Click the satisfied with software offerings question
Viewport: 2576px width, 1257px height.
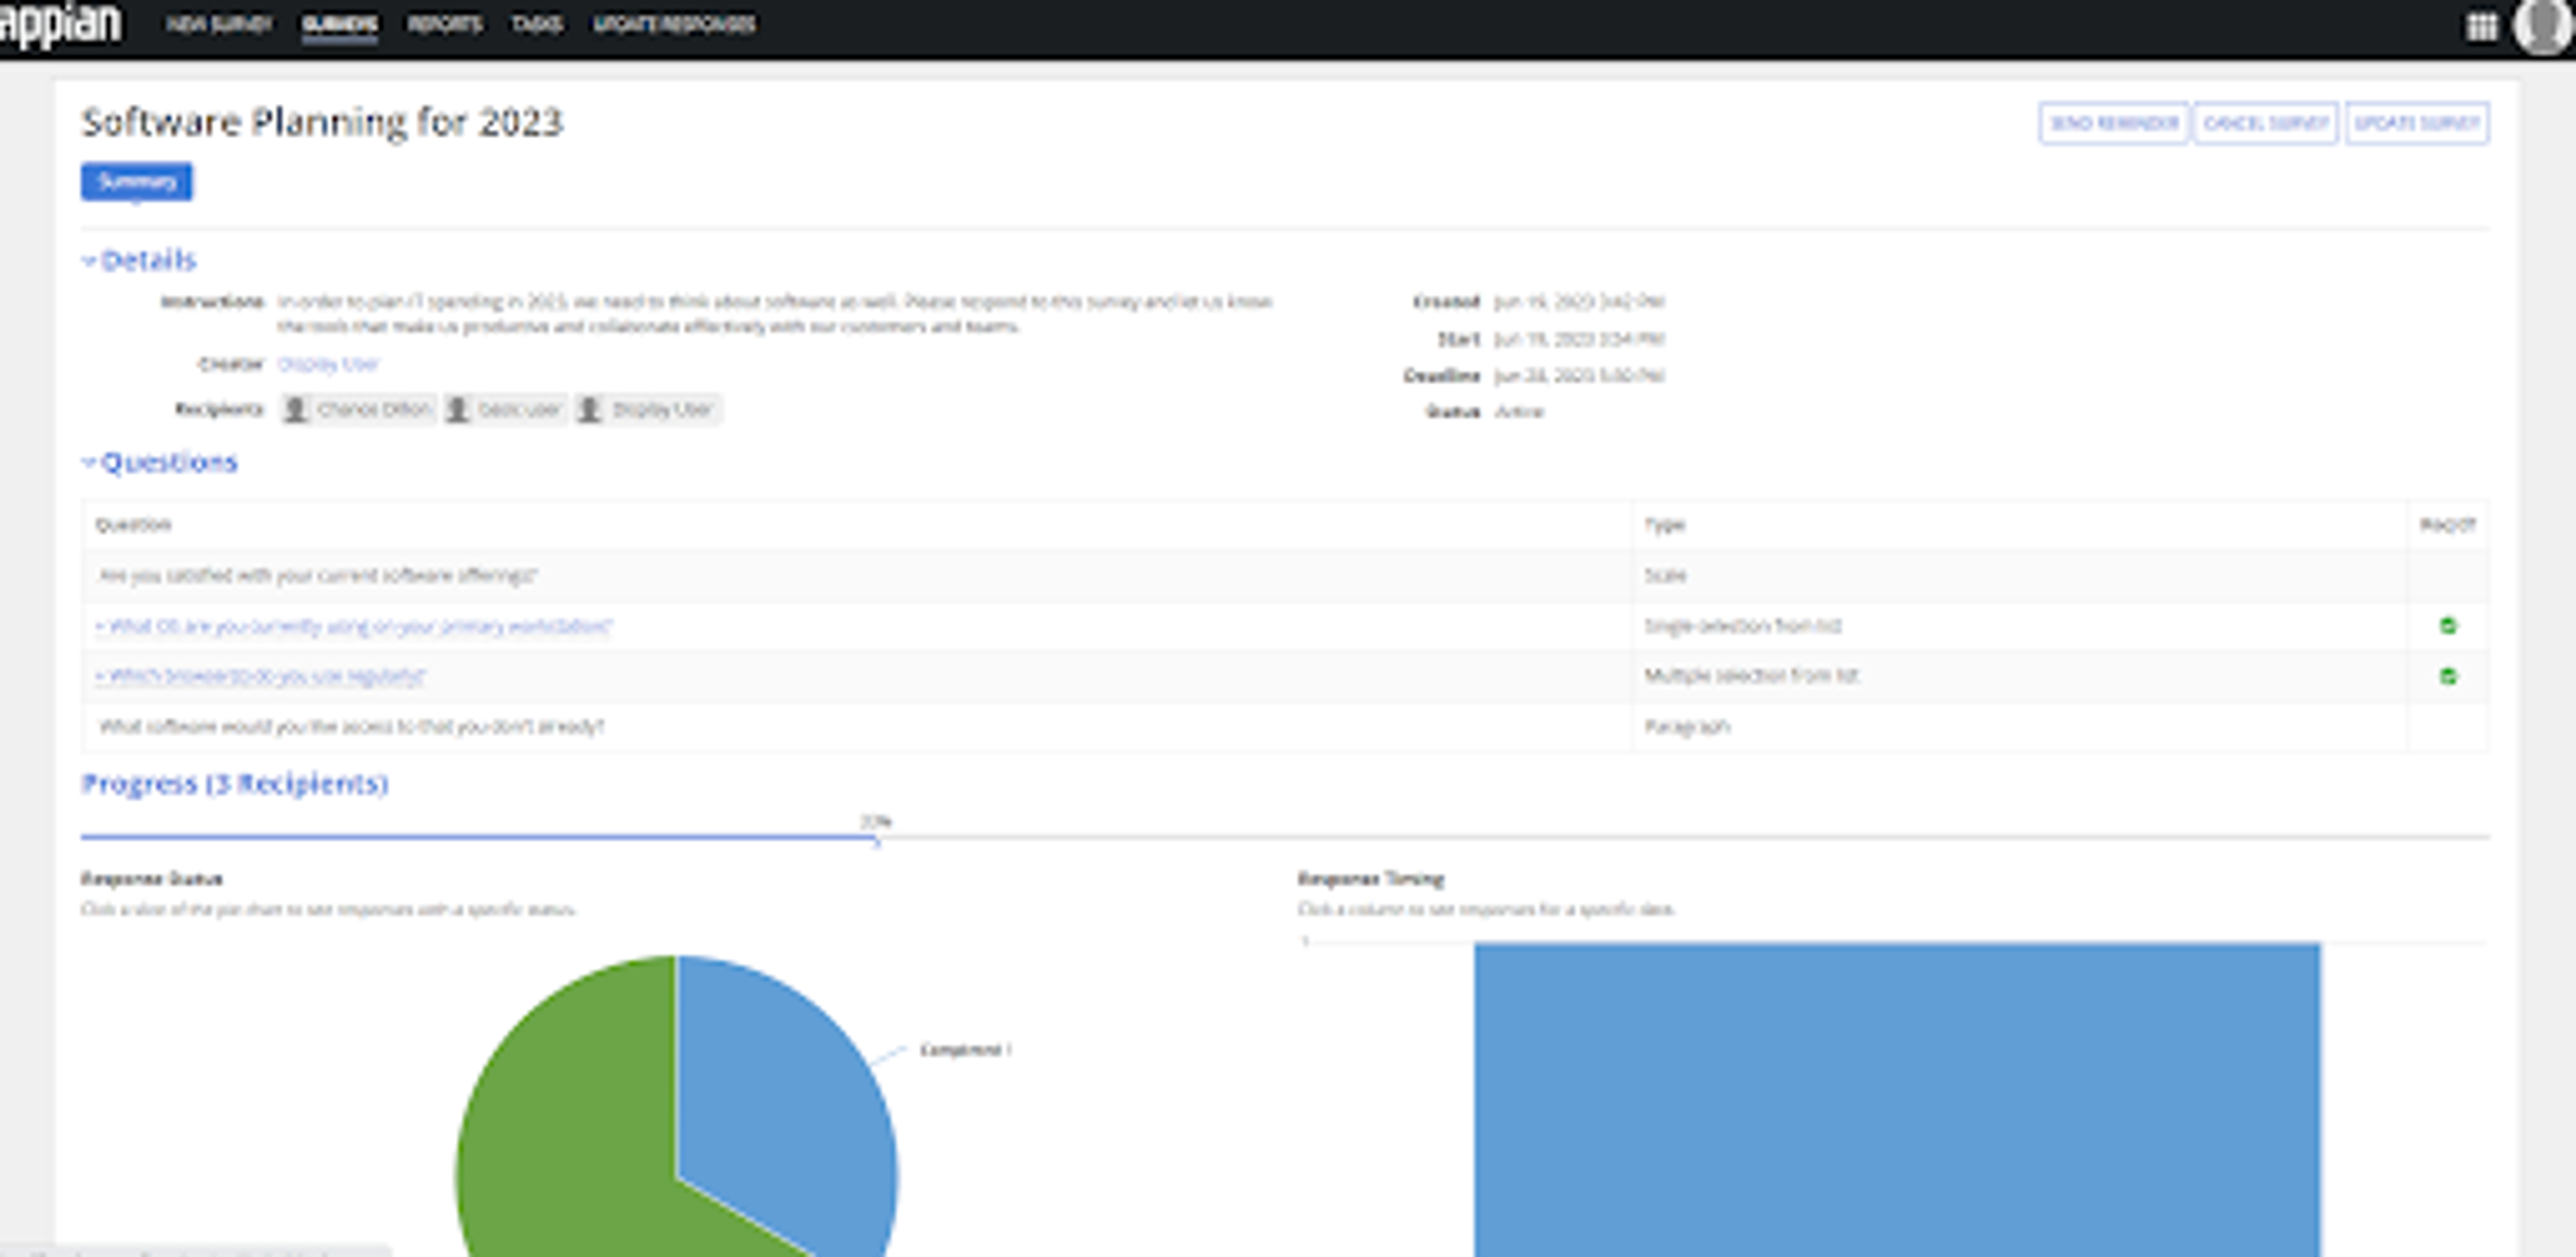(318, 576)
